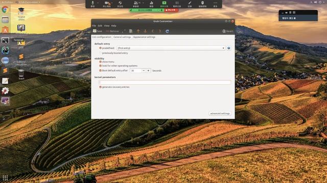Click the timeout seconds value field
Viewport: 327px width, 183px height.
[135, 71]
